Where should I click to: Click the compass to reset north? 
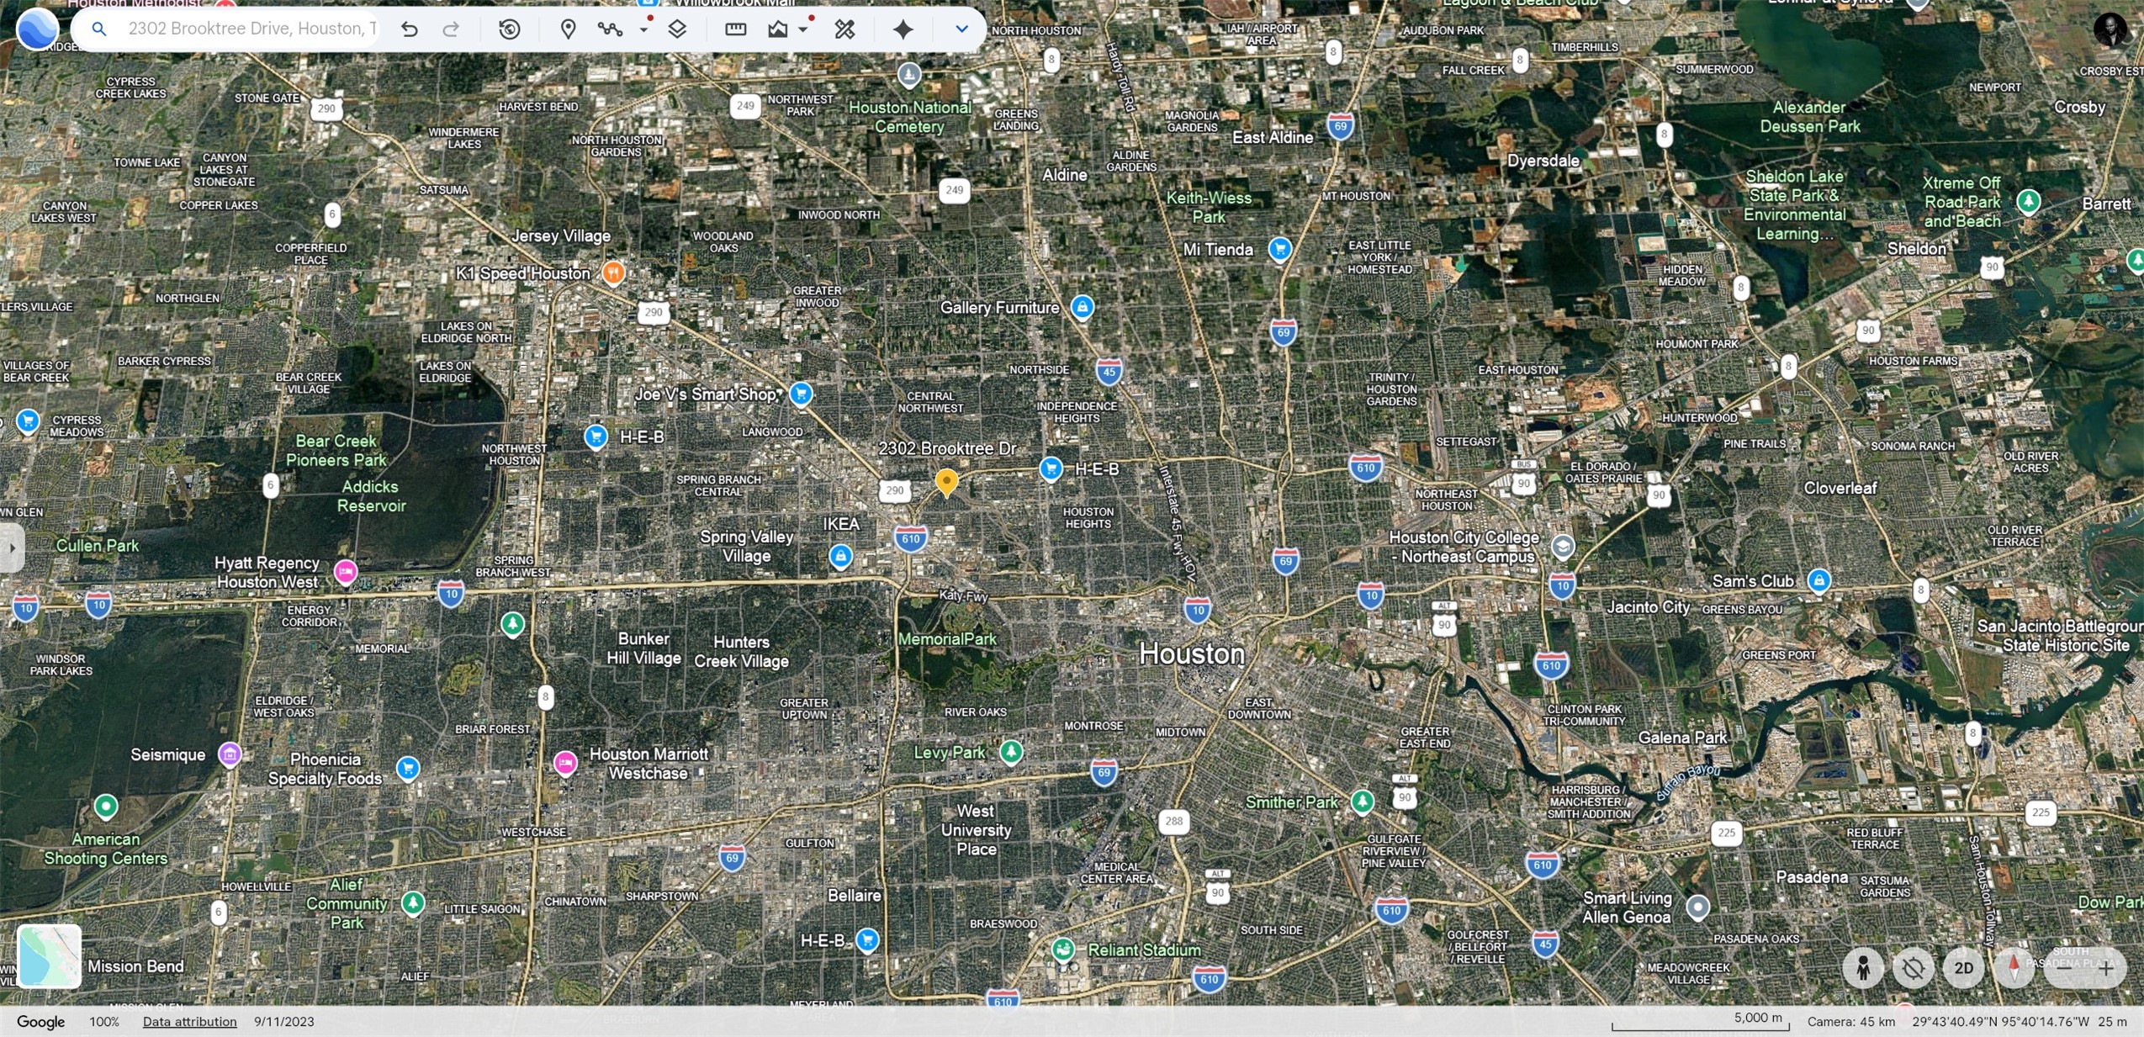click(x=2014, y=968)
